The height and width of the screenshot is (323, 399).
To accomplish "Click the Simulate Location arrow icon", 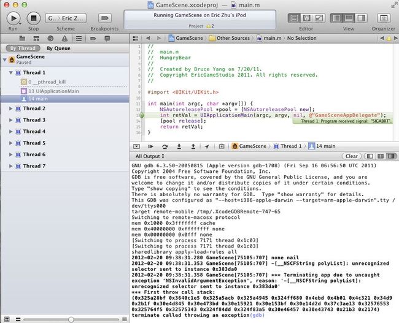I will [207, 146].
